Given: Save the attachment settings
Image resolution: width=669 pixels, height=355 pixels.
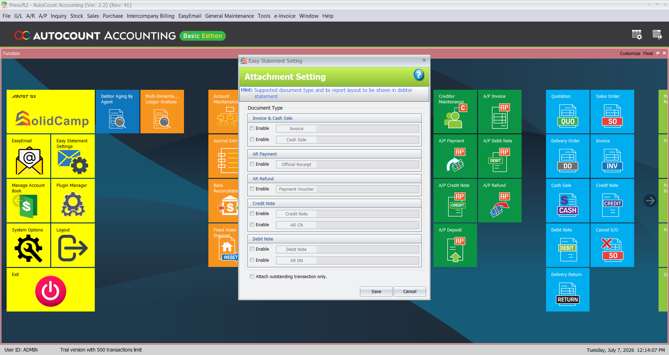Looking at the screenshot, I should pos(376,292).
